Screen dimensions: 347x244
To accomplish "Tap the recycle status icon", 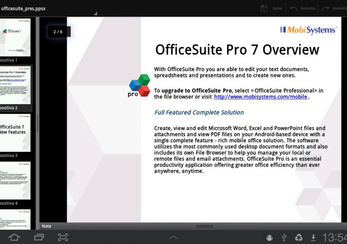I will coord(299,238).
